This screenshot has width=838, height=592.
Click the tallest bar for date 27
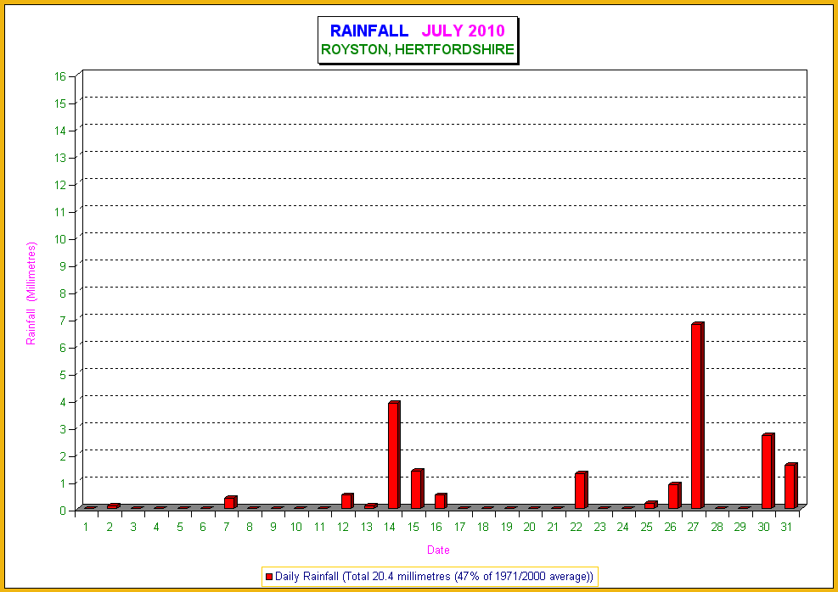(697, 416)
